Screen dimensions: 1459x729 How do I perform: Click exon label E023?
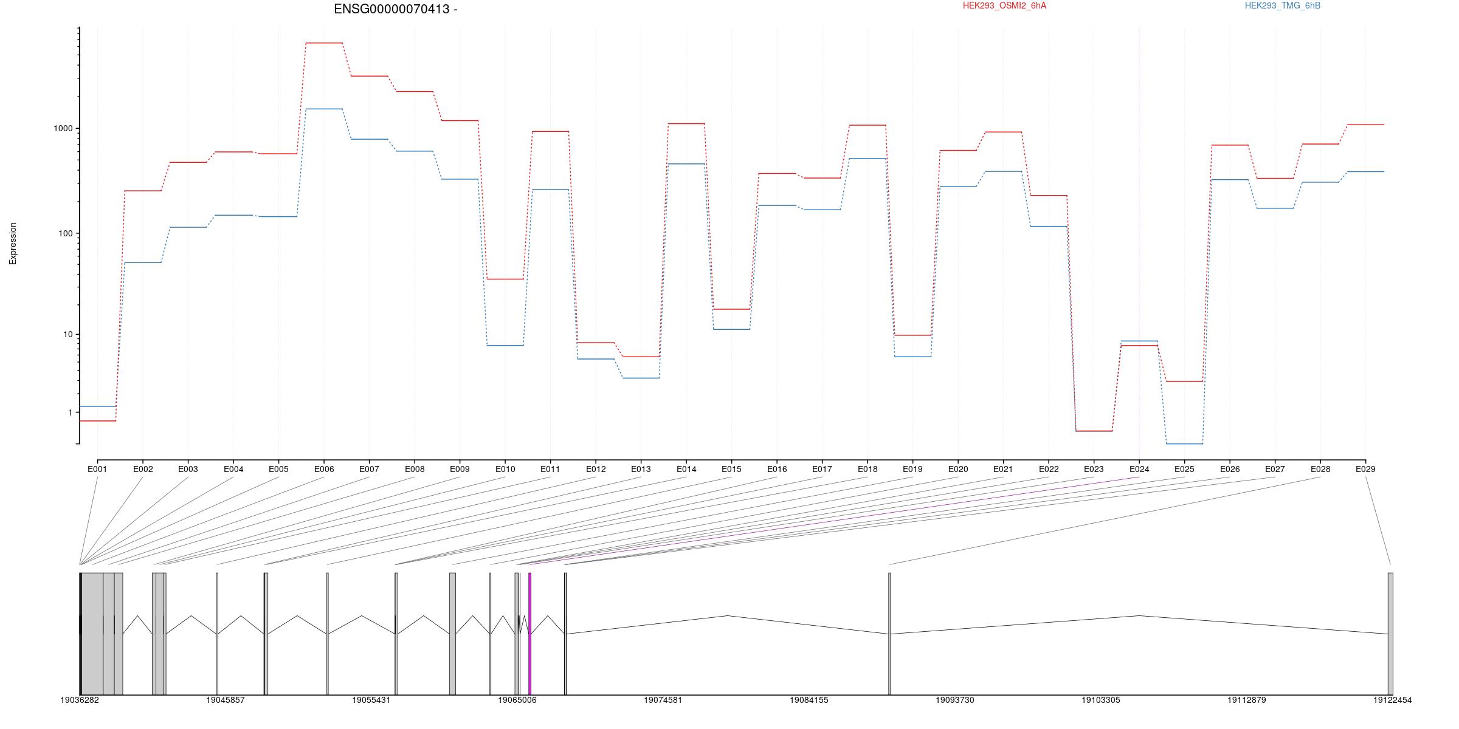pos(1094,469)
